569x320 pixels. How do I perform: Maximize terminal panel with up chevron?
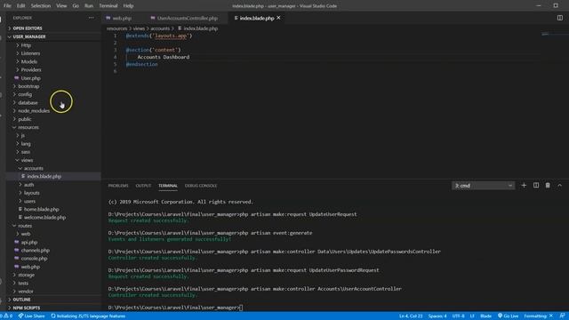(x=559, y=186)
